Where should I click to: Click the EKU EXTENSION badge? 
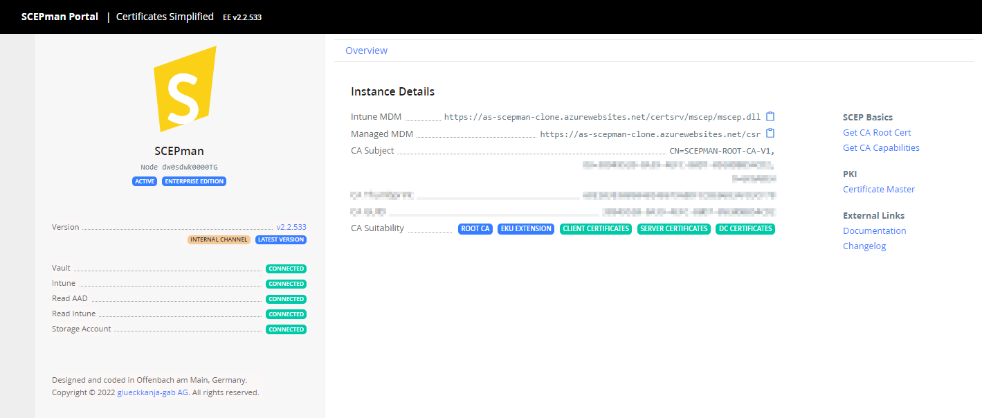(x=526, y=228)
